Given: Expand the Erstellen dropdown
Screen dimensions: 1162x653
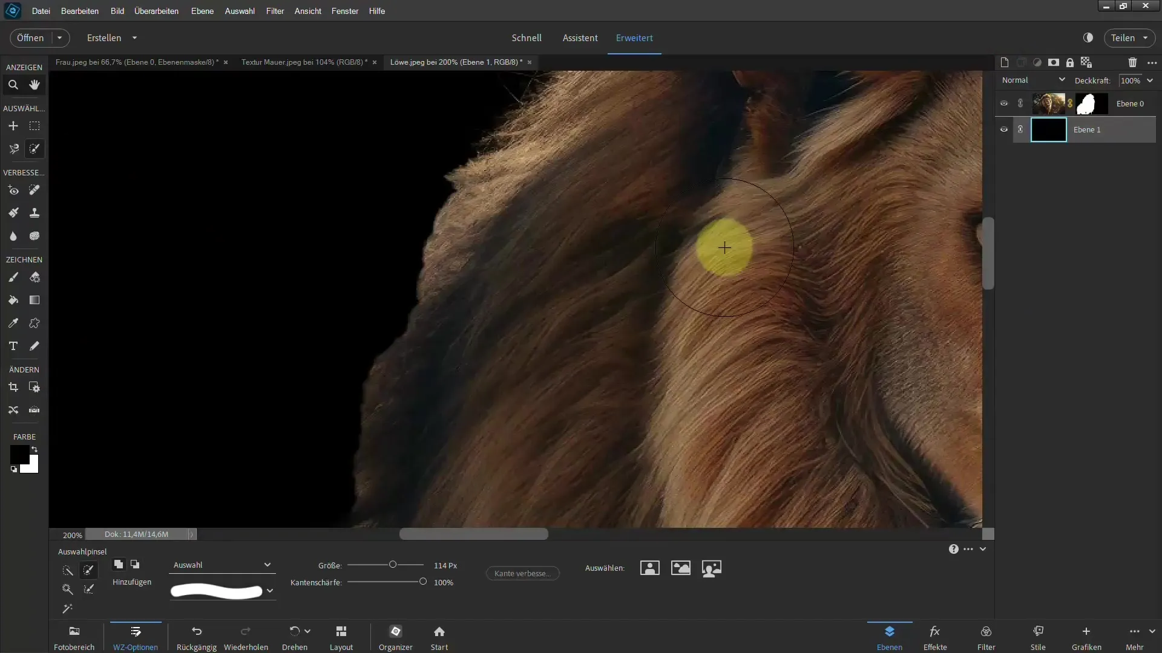Looking at the screenshot, I should click(x=134, y=37).
